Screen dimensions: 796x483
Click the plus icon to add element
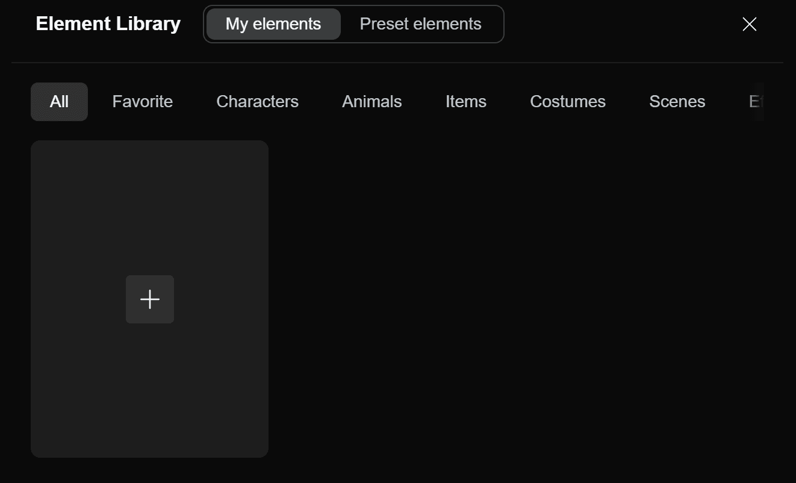click(x=150, y=299)
